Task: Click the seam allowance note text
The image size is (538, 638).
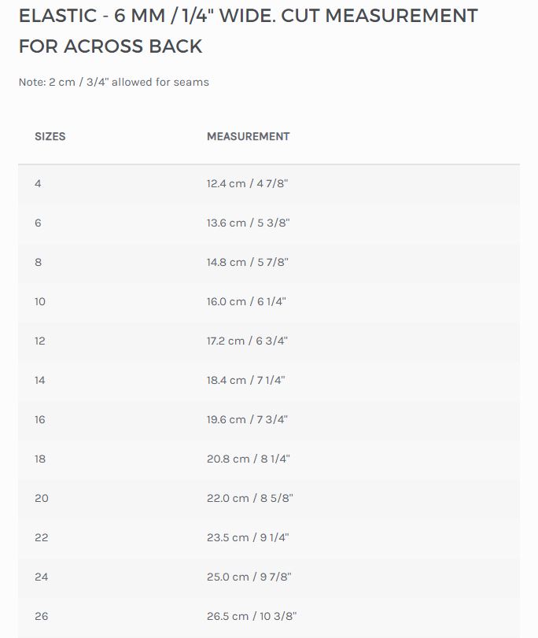Action: [x=114, y=82]
